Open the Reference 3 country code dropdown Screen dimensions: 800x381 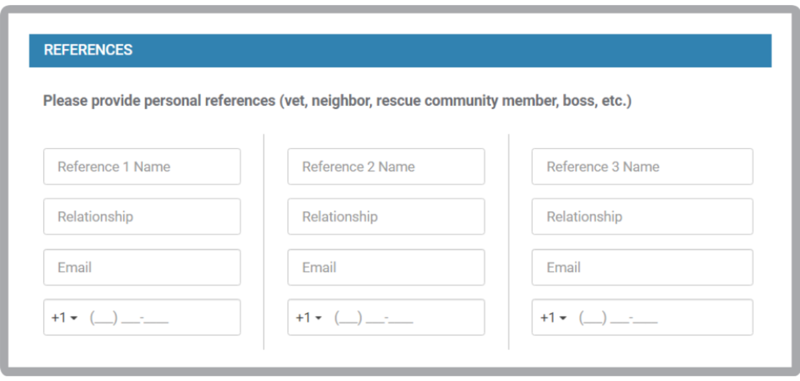tap(553, 318)
